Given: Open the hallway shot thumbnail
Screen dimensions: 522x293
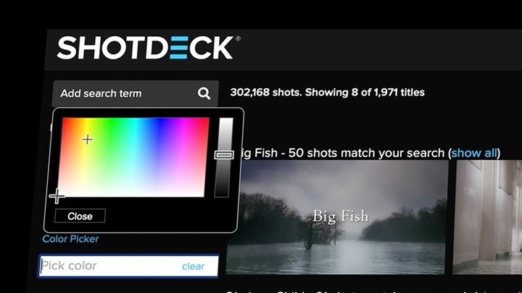Looking at the screenshot, I should [x=487, y=217].
